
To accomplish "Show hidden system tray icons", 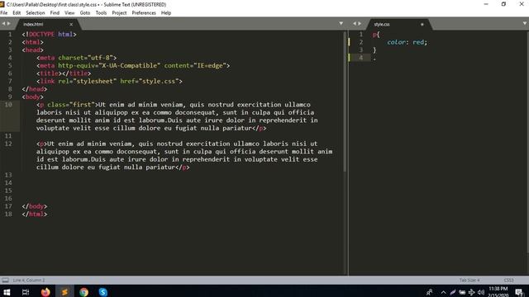I will 443,292.
